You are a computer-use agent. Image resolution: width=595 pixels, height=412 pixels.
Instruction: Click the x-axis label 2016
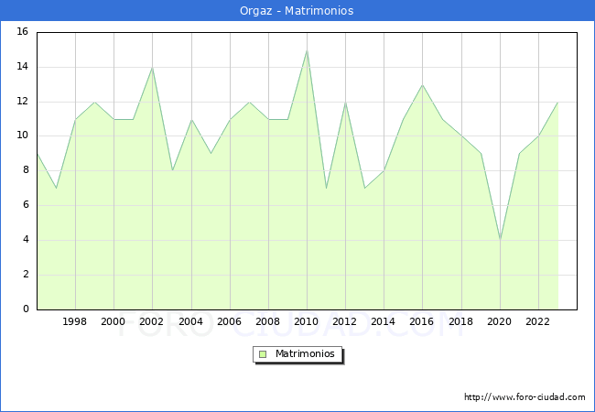click(x=422, y=321)
